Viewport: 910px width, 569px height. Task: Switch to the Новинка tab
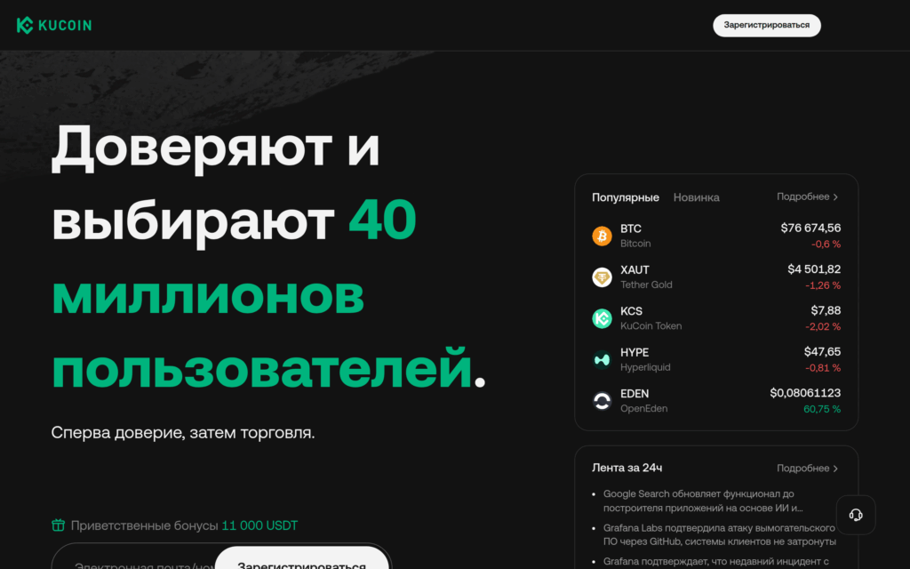(696, 197)
